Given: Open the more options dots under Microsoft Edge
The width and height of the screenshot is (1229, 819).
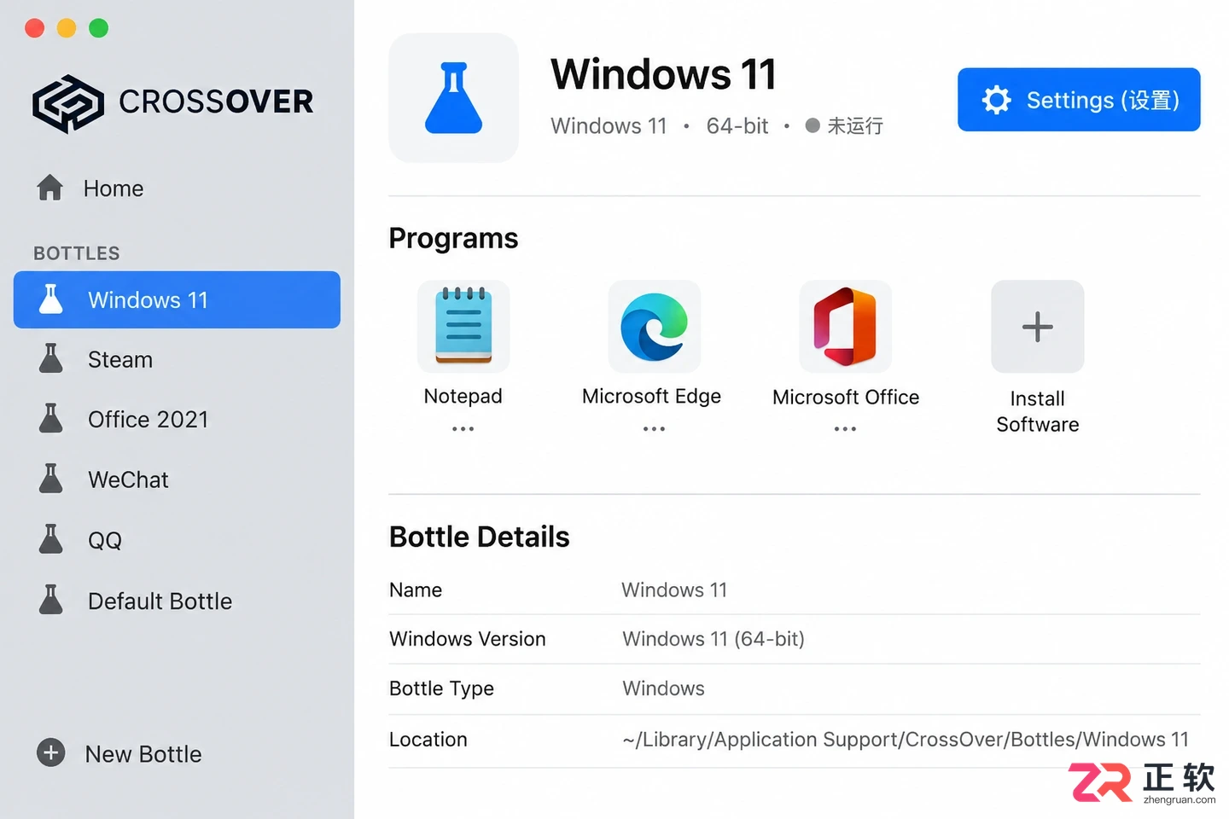Looking at the screenshot, I should (x=655, y=429).
